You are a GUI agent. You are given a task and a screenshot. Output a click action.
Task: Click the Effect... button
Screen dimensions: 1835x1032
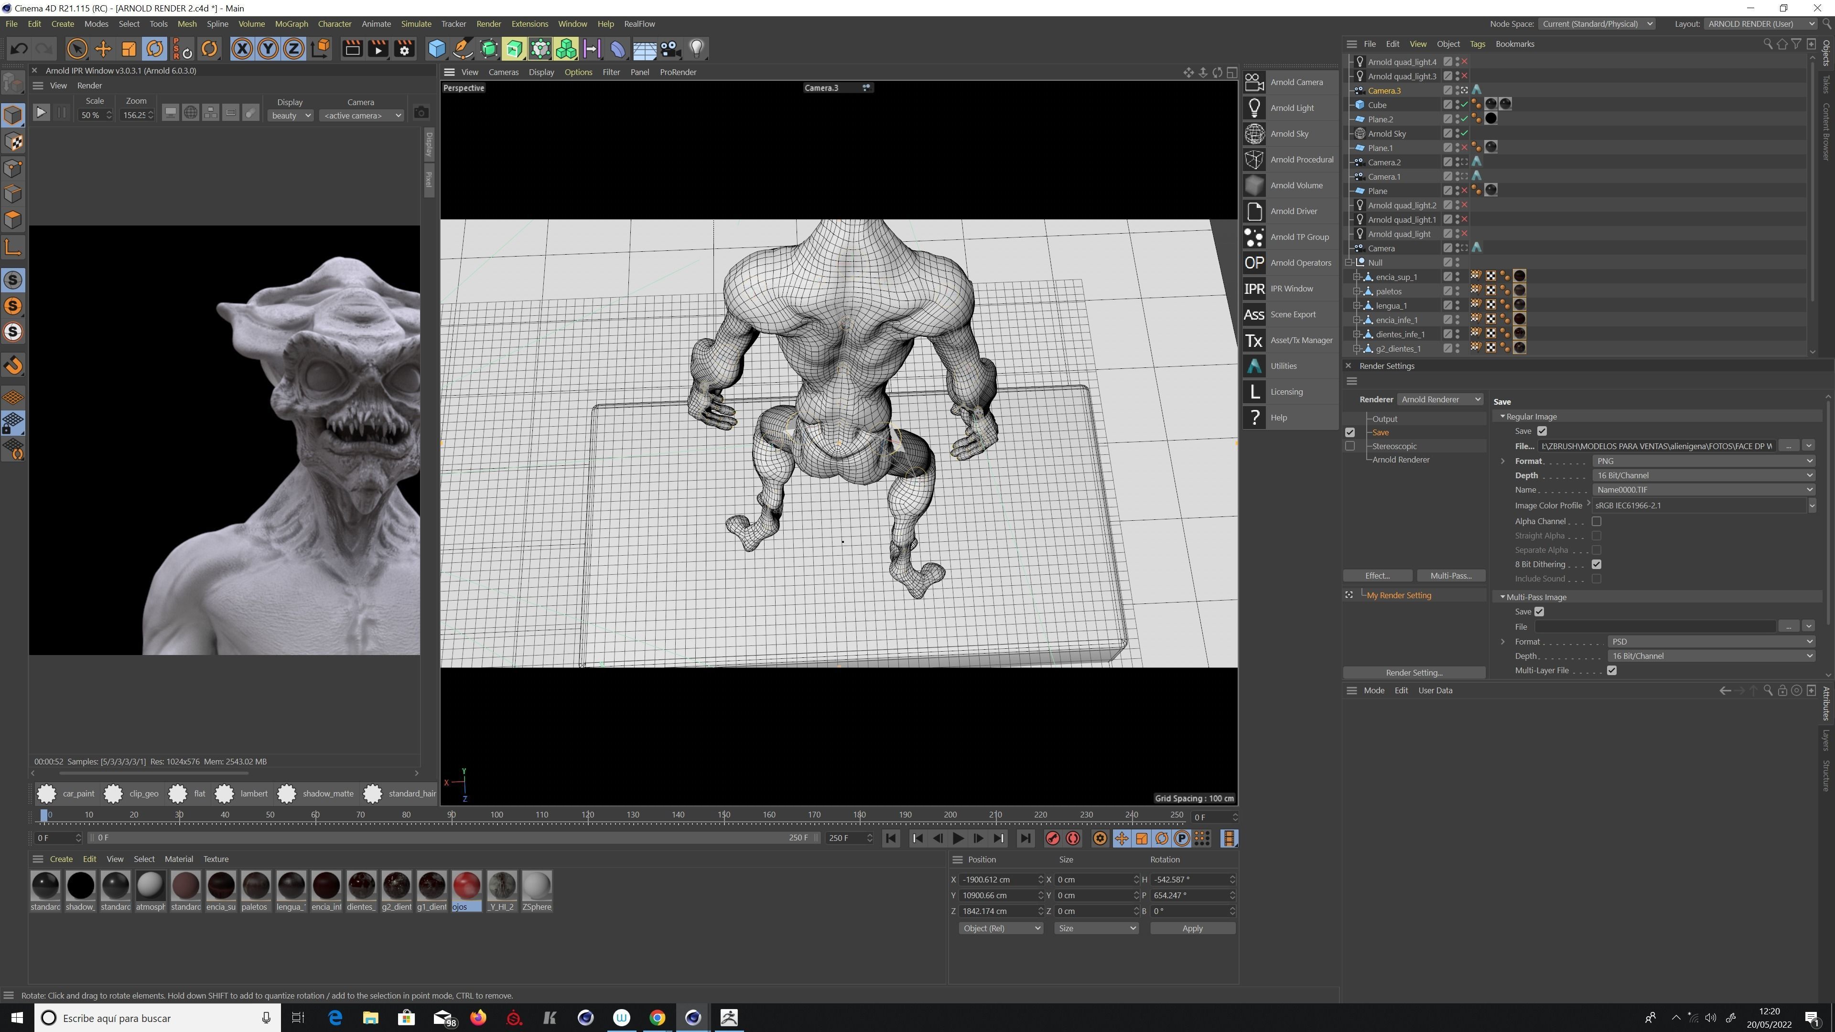pos(1377,575)
